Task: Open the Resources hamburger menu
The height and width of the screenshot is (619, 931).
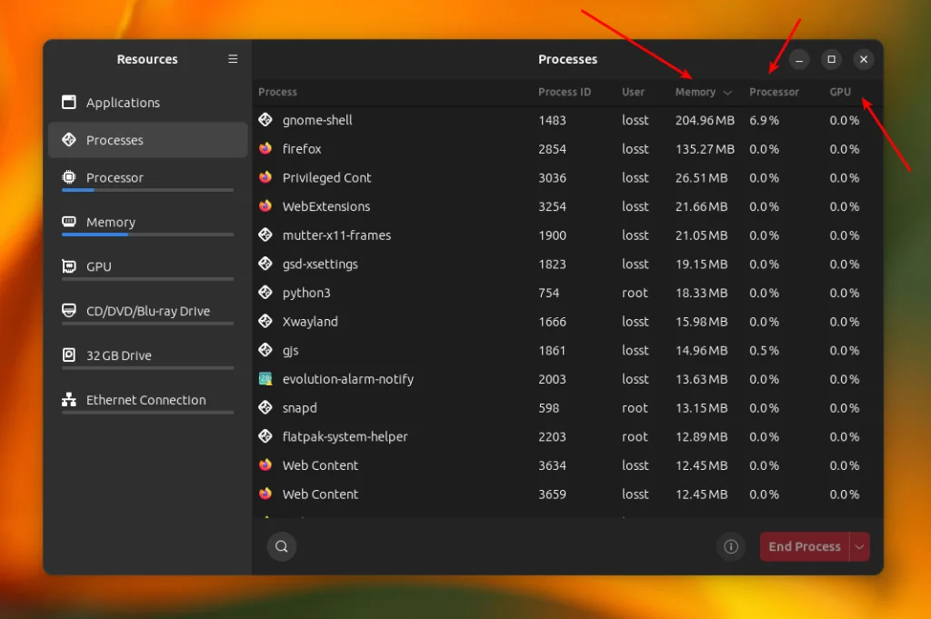Action: click(x=233, y=59)
